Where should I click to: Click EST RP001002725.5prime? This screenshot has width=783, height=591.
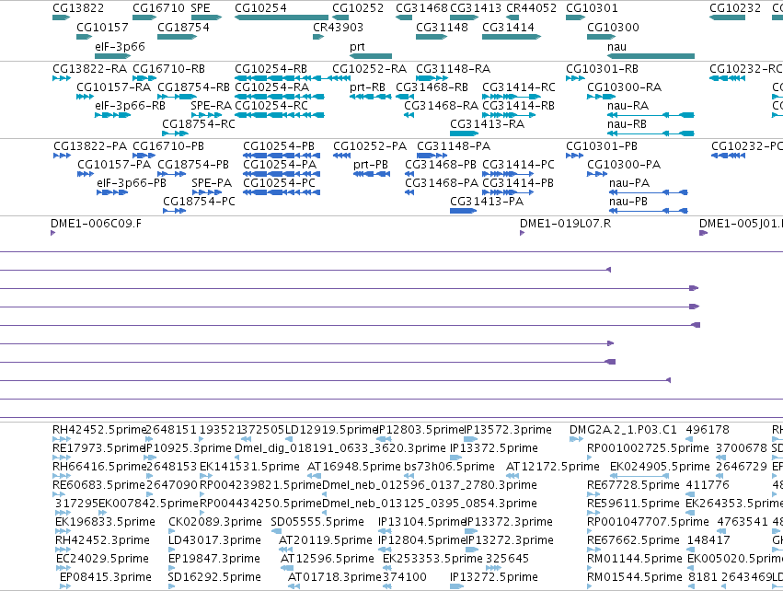point(590,458)
